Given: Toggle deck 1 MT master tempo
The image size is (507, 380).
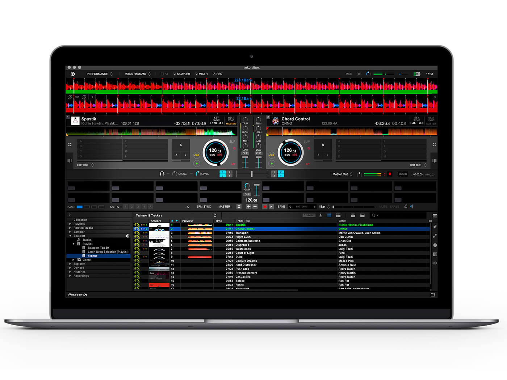Looking at the screenshot, I should pyautogui.click(x=233, y=164).
